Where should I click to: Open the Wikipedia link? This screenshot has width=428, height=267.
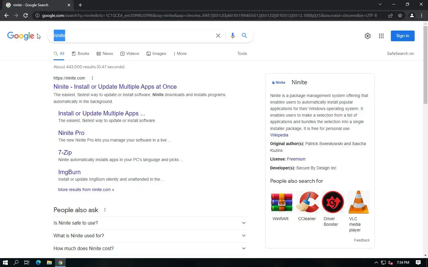[x=279, y=135]
